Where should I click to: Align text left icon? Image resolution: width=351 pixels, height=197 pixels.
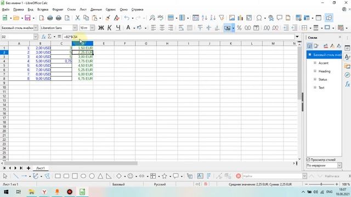(154, 28)
